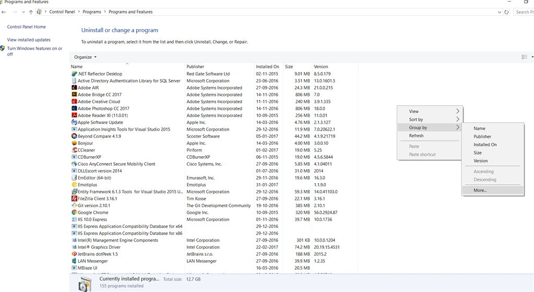Expand the Sort by submenu
Viewport: 534px width, 292px height.
[x=430, y=119]
